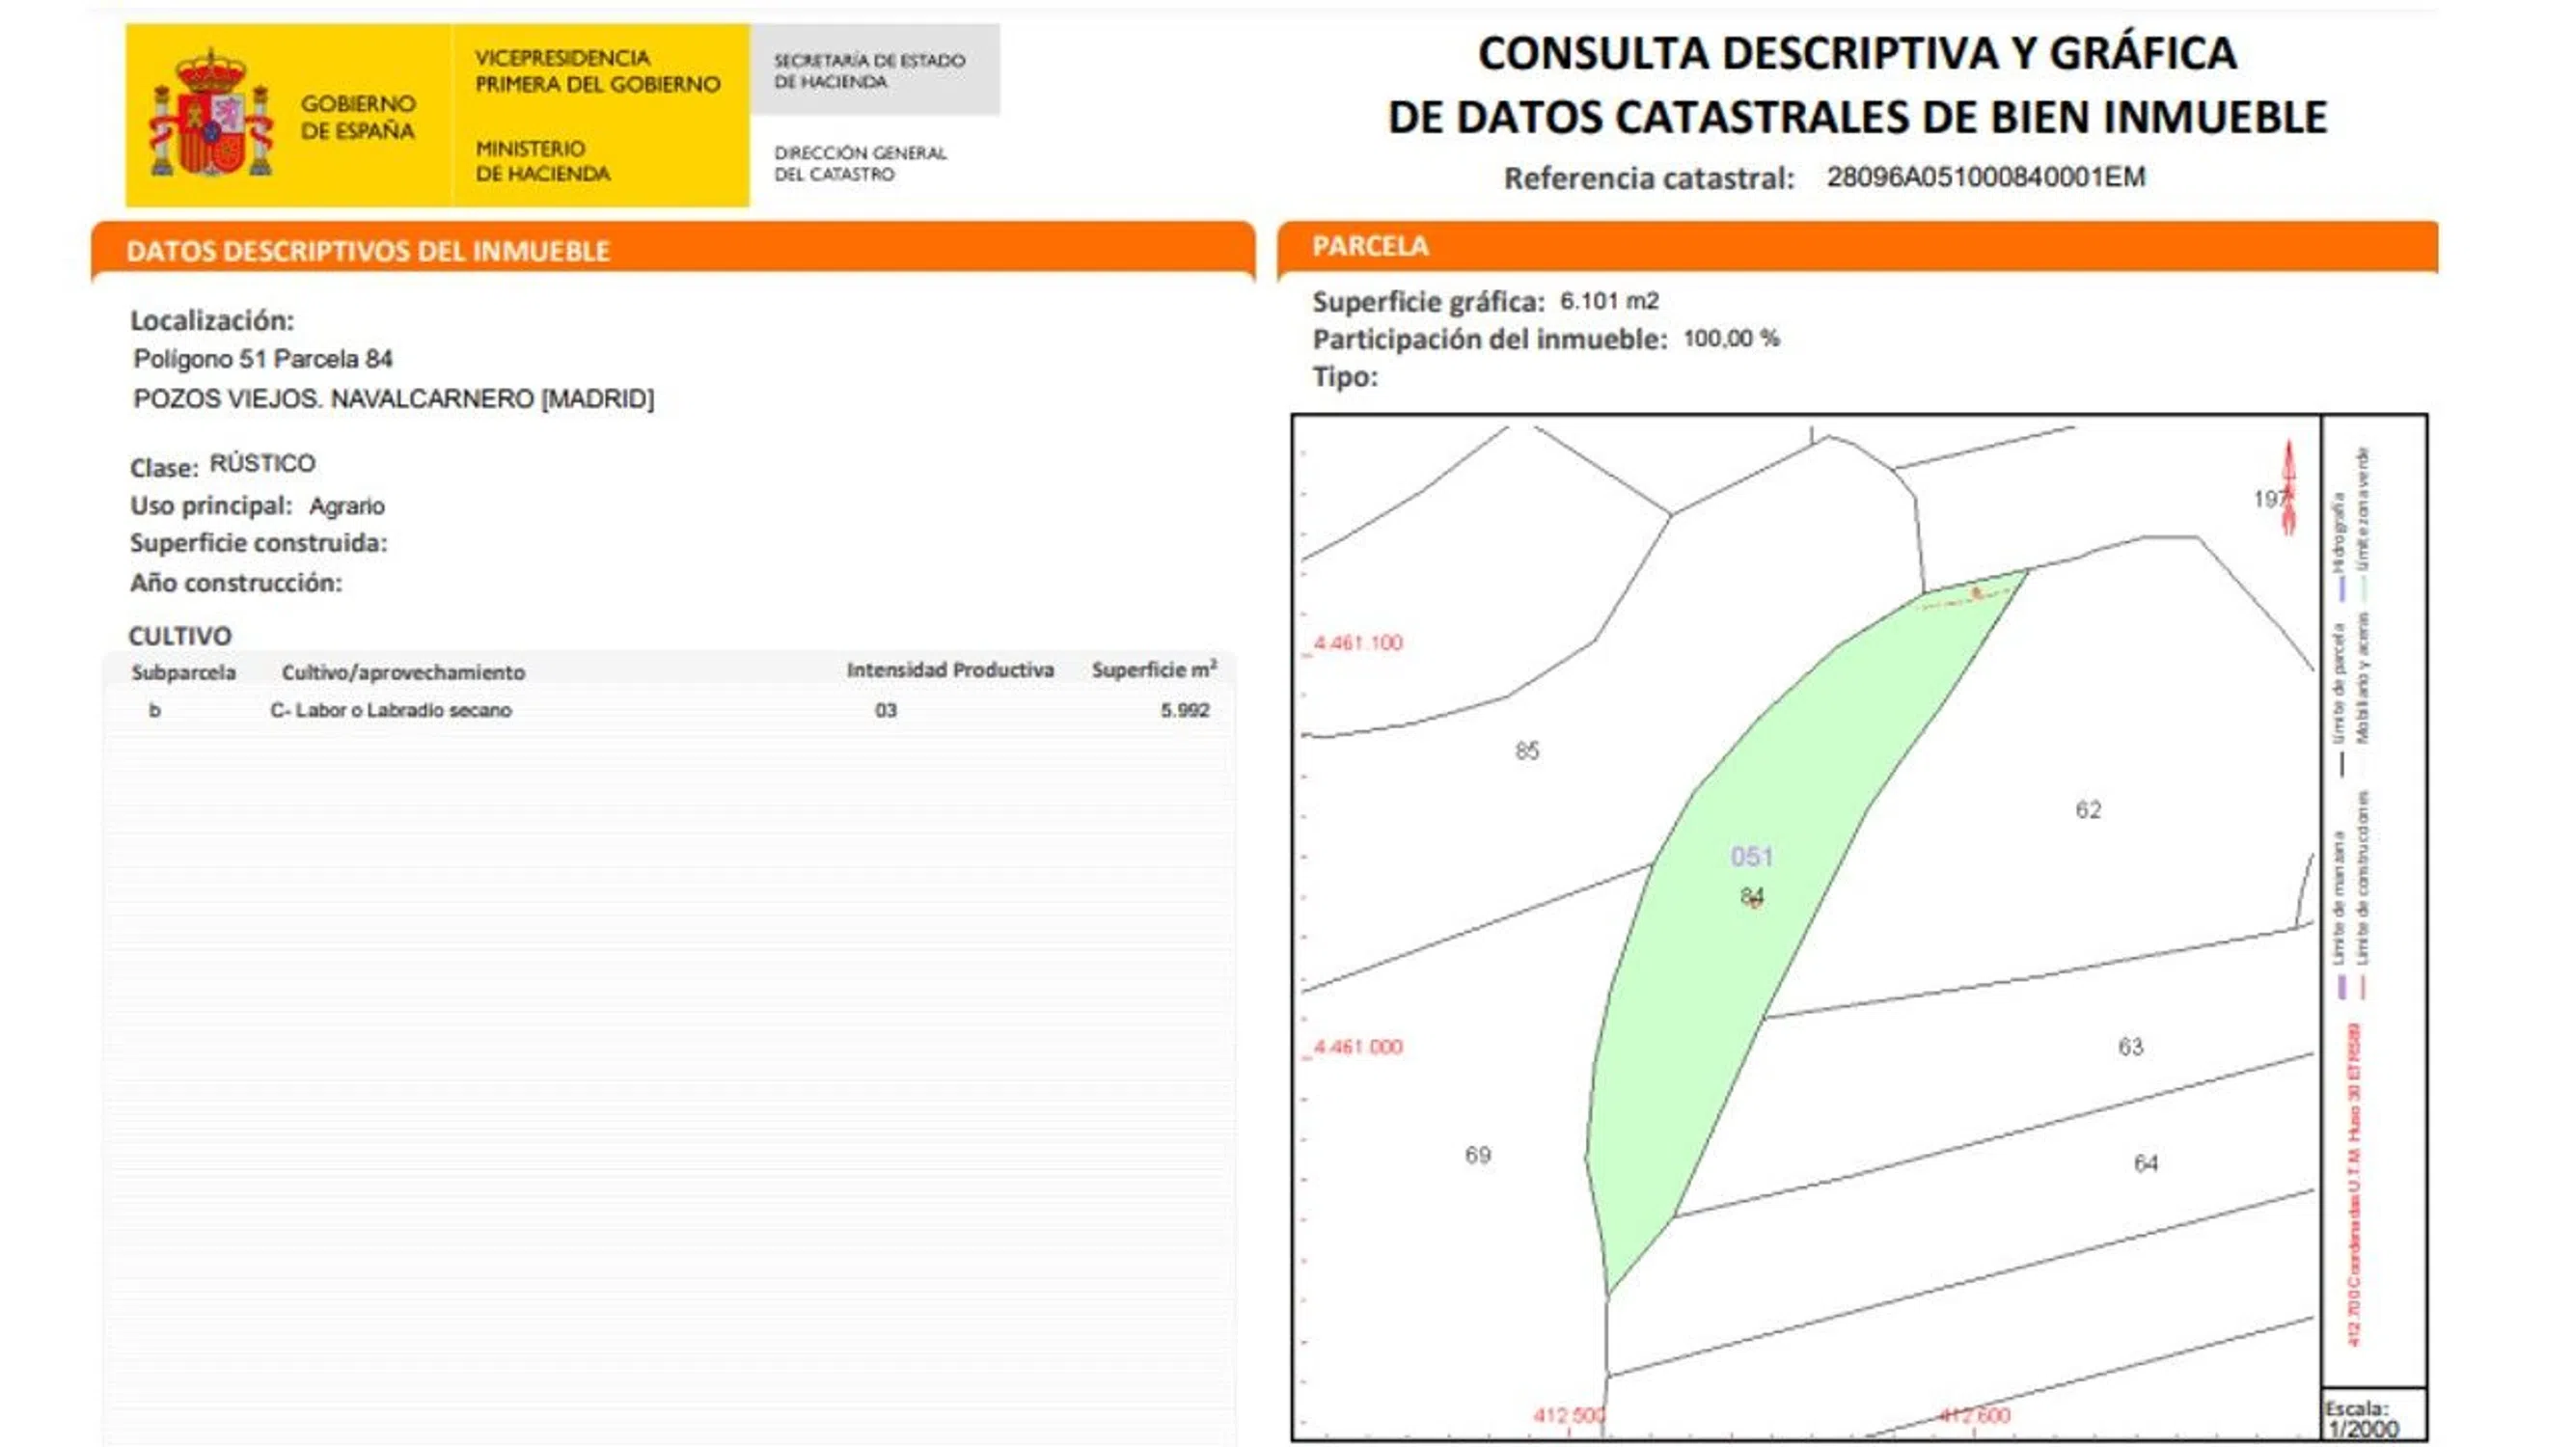Viewport: 2573px width, 1447px height.
Task: Click the coordinate label '4.461.000'
Action: point(1357,1047)
